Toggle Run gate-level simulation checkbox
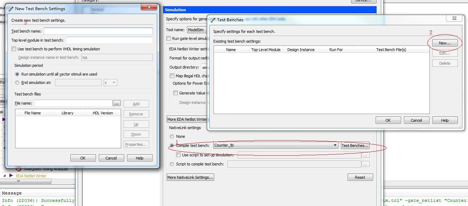Screen dimensions: 468x206 point(169,38)
